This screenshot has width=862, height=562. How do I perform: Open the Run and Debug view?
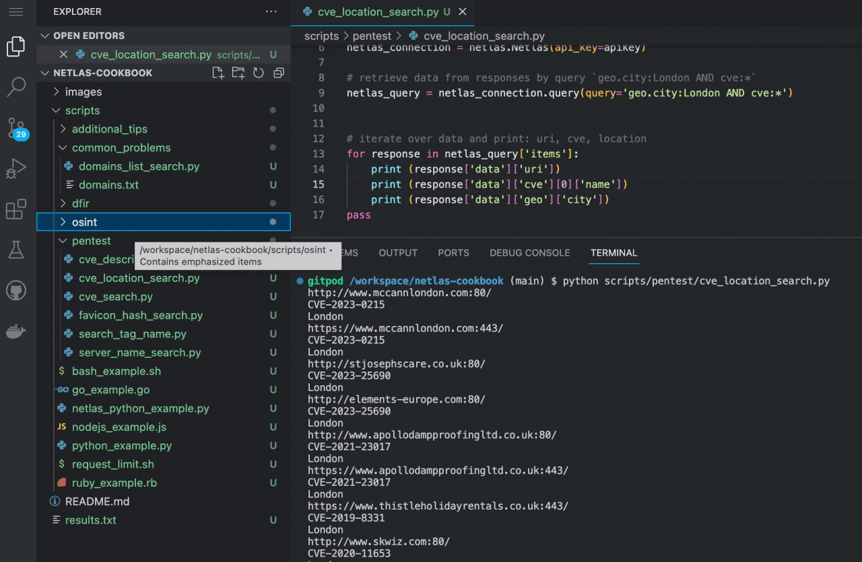tap(16, 169)
